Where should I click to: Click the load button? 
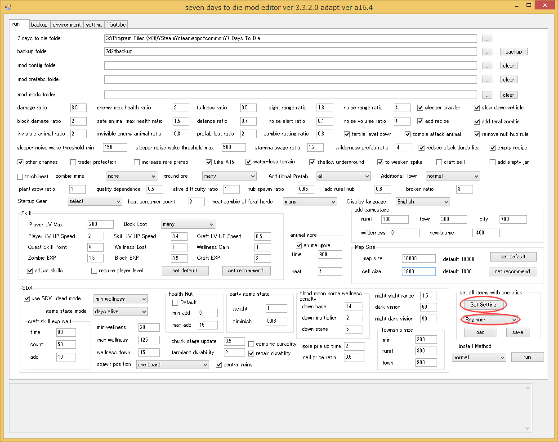[480, 333]
